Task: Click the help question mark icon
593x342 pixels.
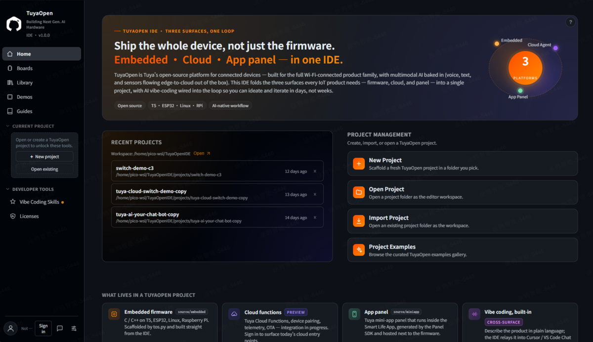Action: (570, 22)
